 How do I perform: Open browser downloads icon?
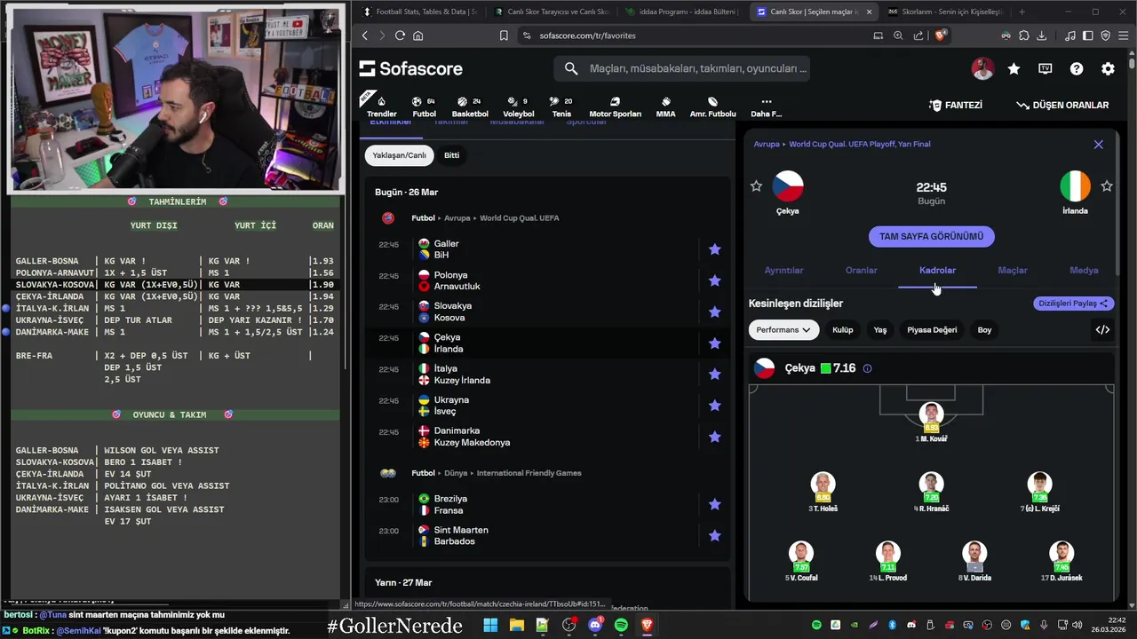1041,35
